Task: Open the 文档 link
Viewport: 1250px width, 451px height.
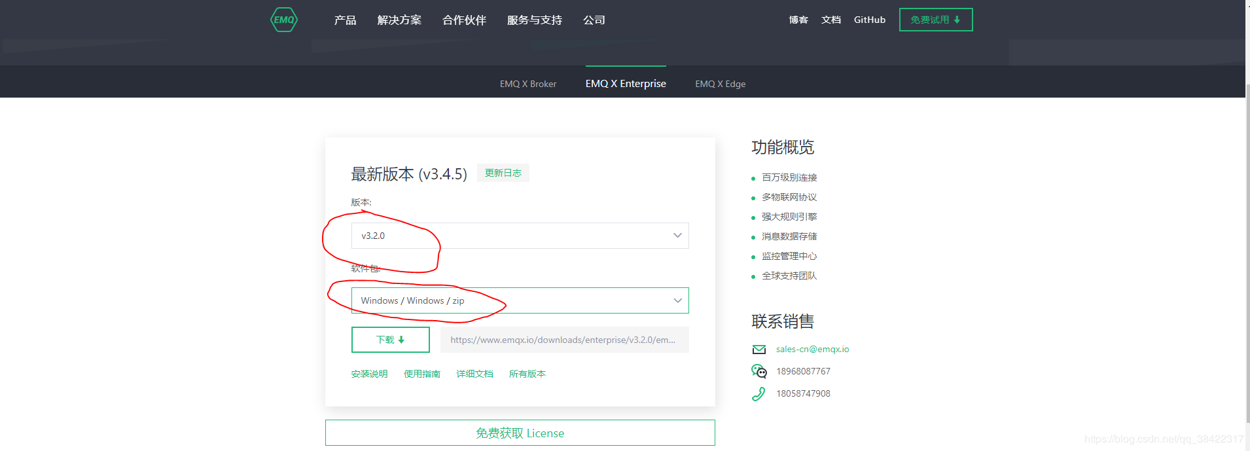Action: pyautogui.click(x=831, y=20)
